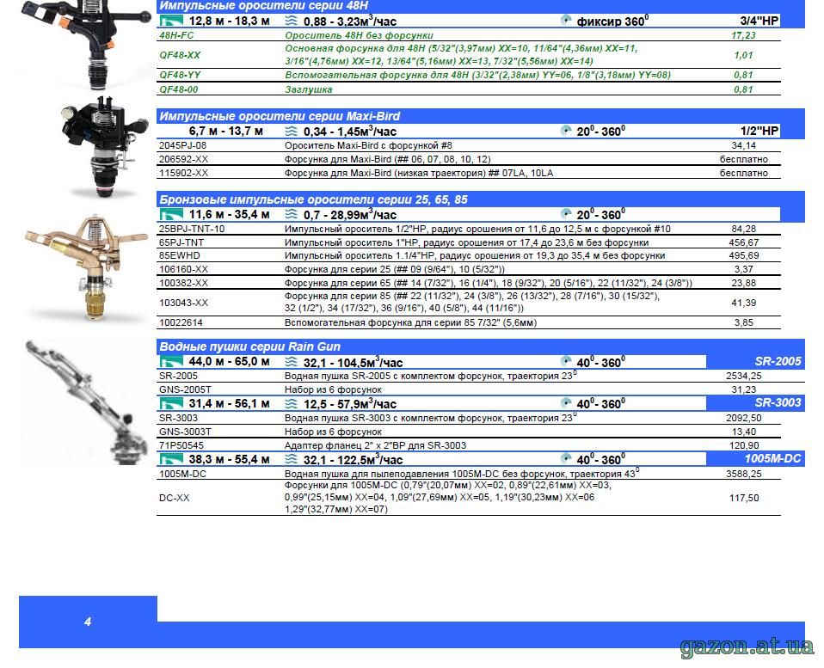Image resolution: width=824 pixels, height=668 pixels.
Task: Click the product code 10022614
Action: tap(181, 322)
